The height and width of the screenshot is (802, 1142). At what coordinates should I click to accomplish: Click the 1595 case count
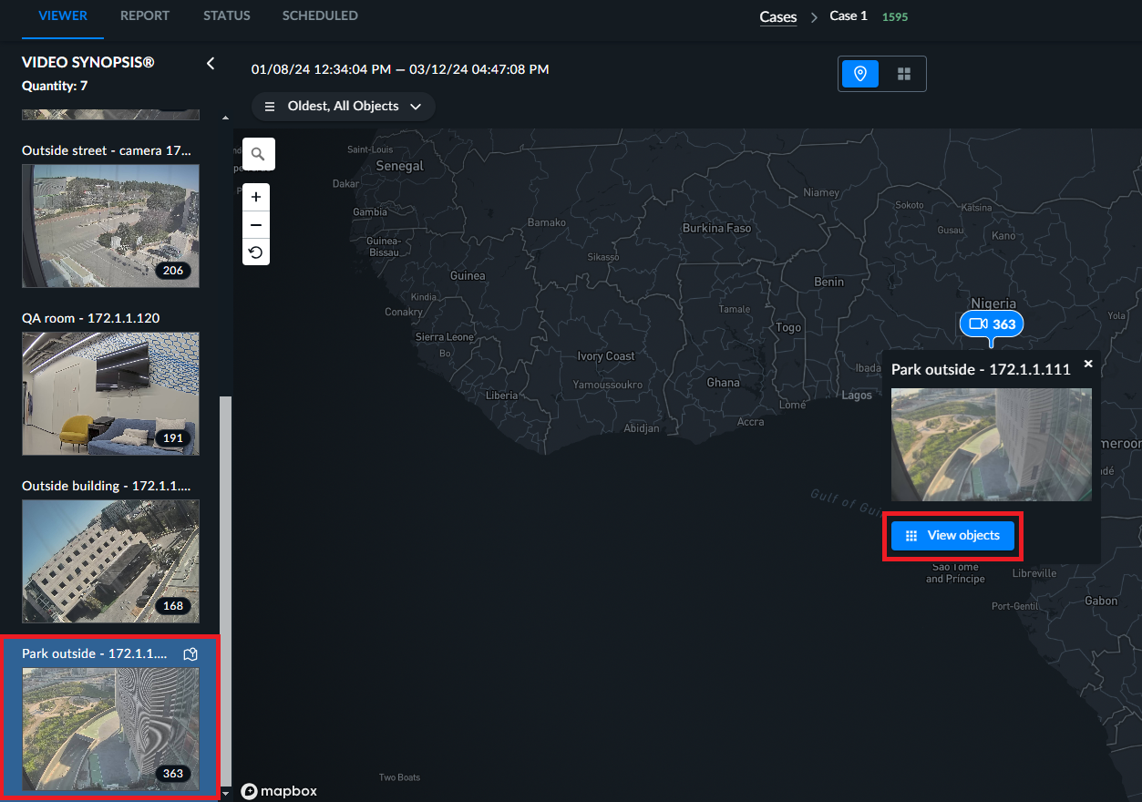(895, 17)
